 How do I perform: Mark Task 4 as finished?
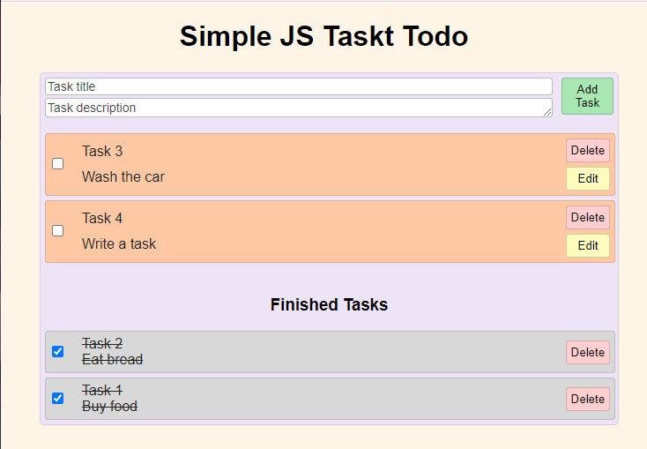tap(58, 230)
